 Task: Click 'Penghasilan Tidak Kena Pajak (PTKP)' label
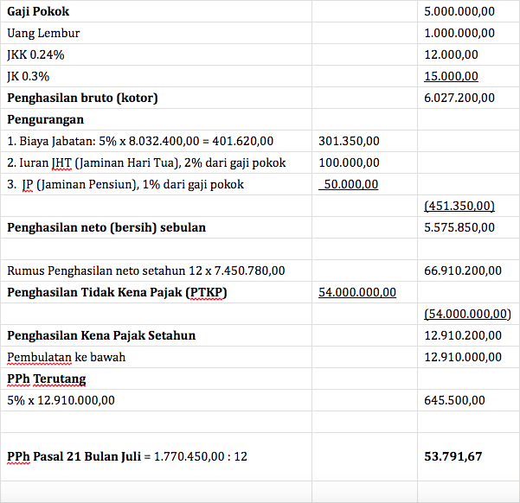click(x=117, y=292)
